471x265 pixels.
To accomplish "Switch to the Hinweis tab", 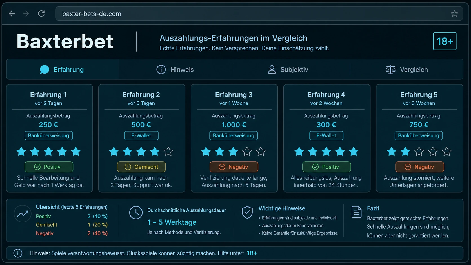I will point(176,69).
